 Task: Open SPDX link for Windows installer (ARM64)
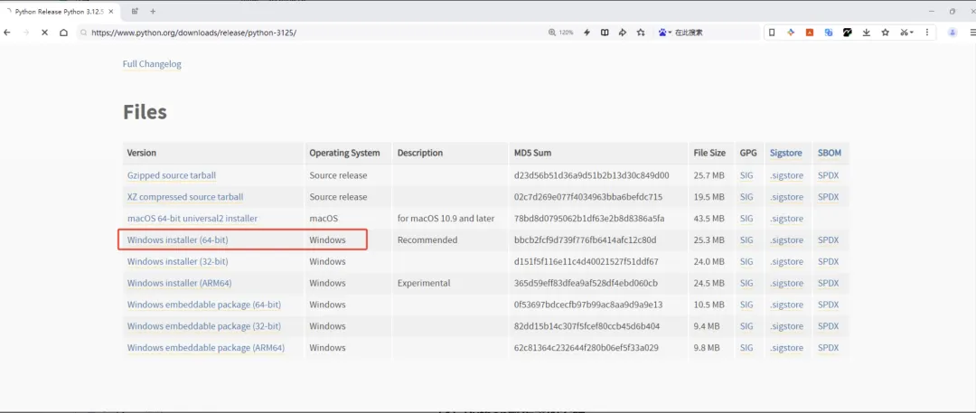[x=829, y=283]
